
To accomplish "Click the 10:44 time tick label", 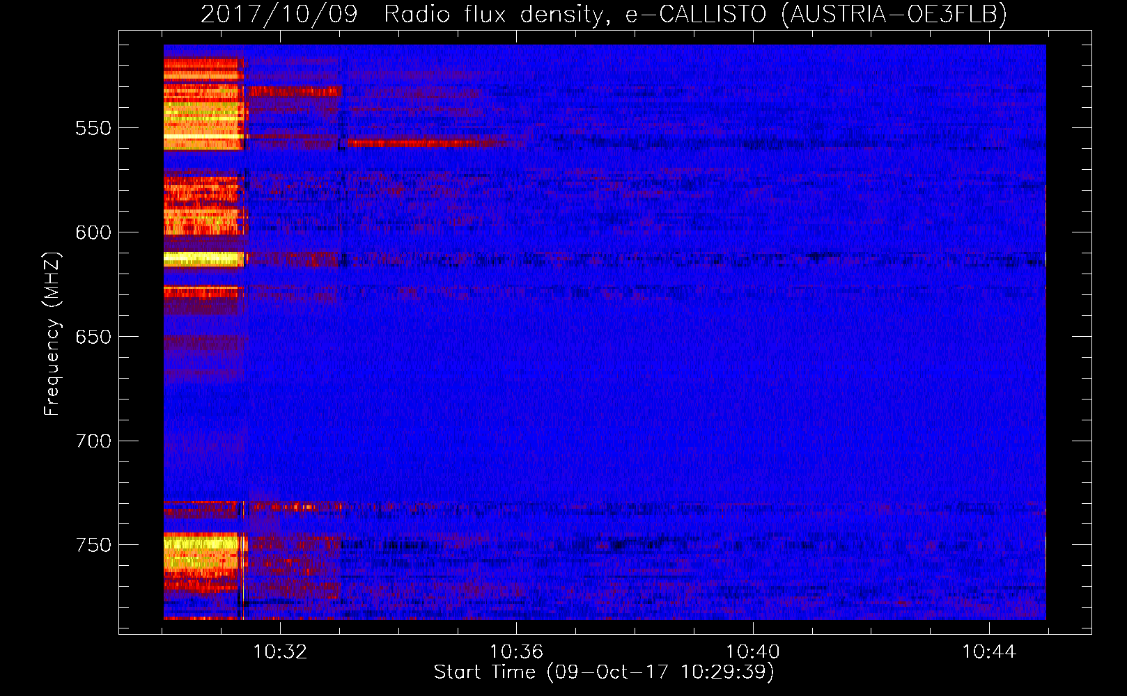I will point(989,652).
